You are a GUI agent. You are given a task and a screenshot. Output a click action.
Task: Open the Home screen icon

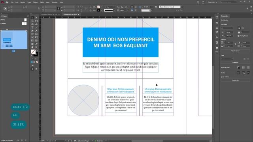click(x=7, y=2)
